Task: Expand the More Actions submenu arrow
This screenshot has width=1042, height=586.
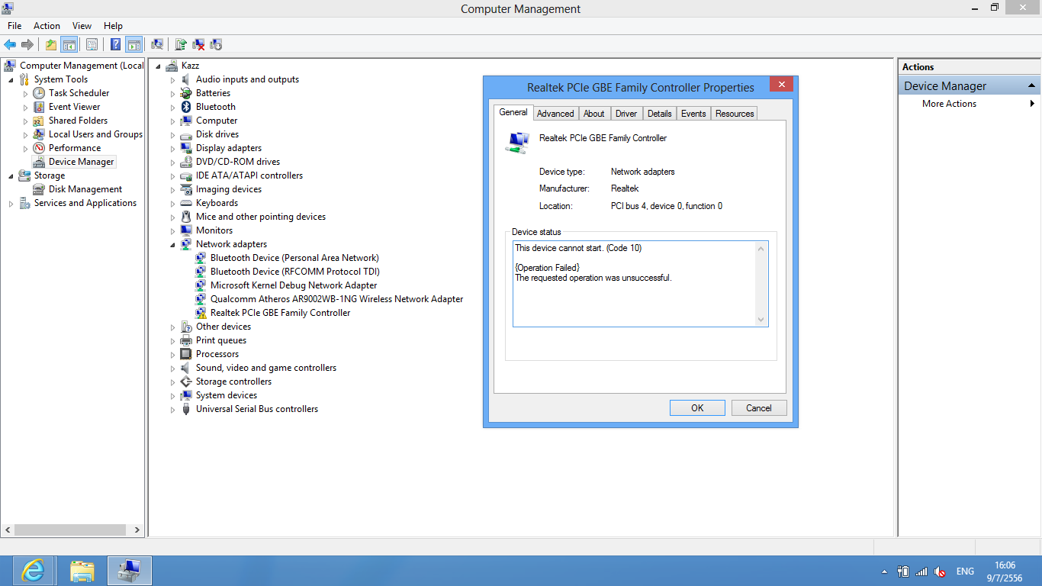Action: 1032,104
